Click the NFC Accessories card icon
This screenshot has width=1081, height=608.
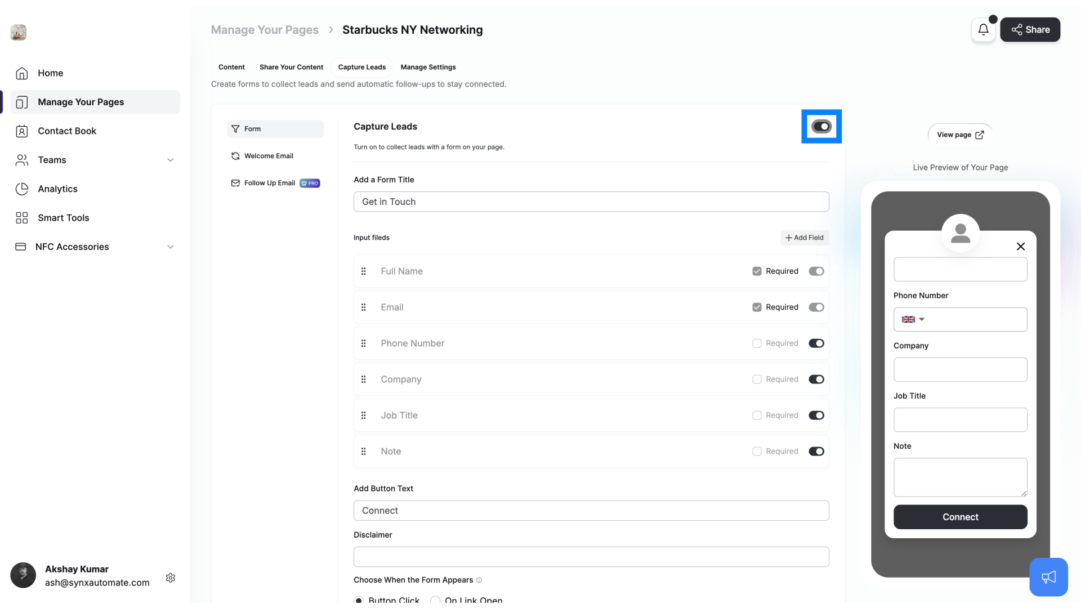coord(21,247)
